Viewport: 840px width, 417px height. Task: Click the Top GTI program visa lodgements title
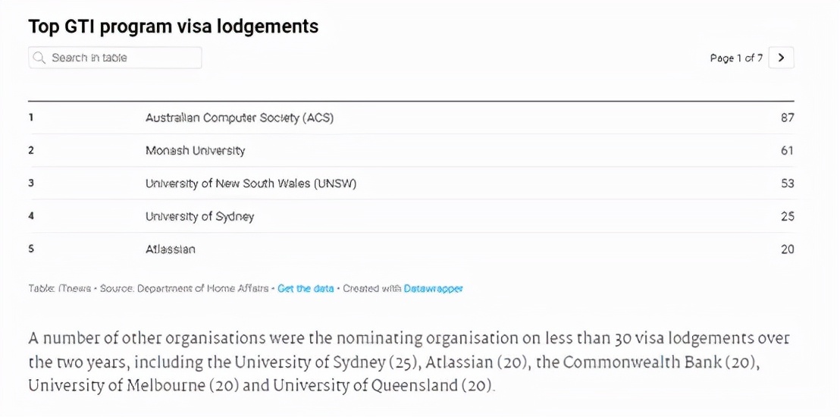[174, 27]
